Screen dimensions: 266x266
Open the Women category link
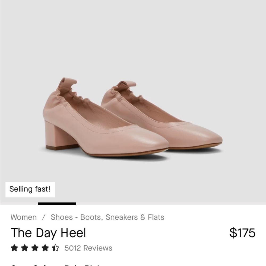coord(23,217)
